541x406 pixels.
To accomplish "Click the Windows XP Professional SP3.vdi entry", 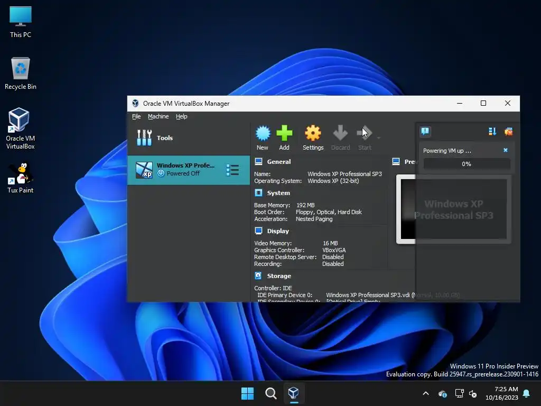I will click(x=368, y=295).
